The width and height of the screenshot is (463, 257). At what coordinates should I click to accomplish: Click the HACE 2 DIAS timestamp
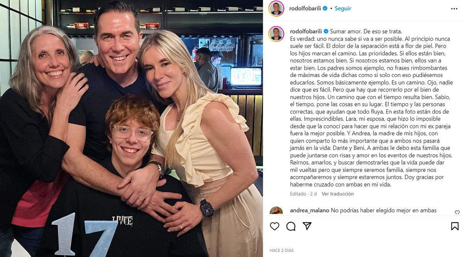pos(282,250)
